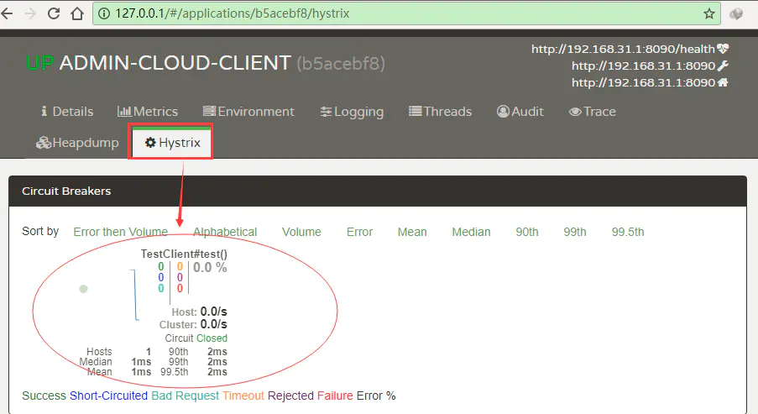The width and height of the screenshot is (758, 414).
Task: Sort circuit breakers by Volume
Action: [301, 232]
